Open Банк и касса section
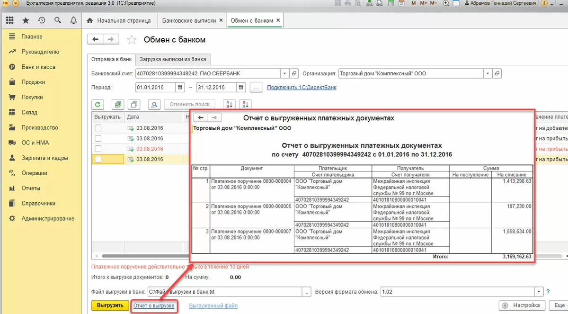This screenshot has width=568, height=314. point(38,67)
